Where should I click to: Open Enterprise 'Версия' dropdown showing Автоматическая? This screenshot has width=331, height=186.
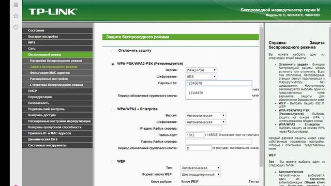(x=206, y=115)
